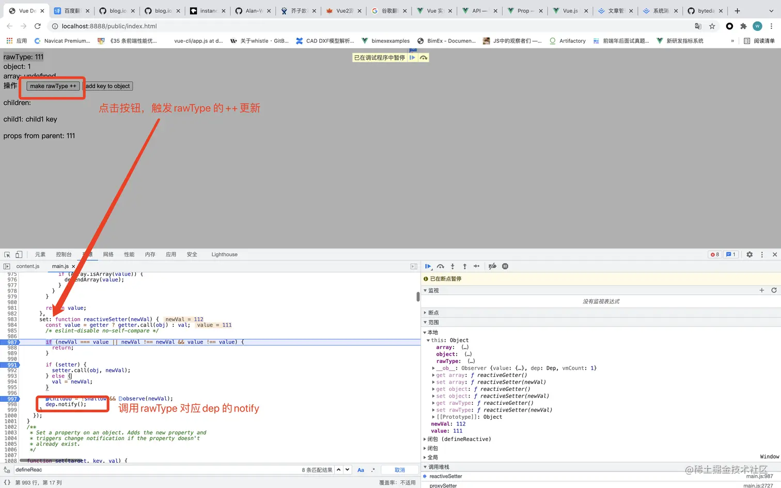Toggle the Deactivate breakpoints icon
Viewport: 781px width, 488px height.
492,266
